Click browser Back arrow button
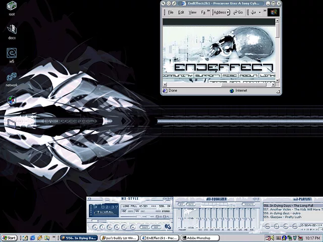Viewport: 323px width, 242px height. [253, 12]
